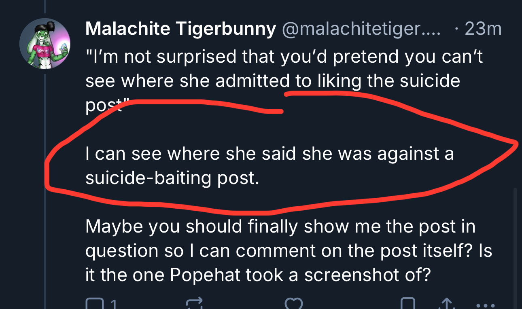Tap the share arrow icon
The width and height of the screenshot is (522, 309).
pyautogui.click(x=447, y=304)
